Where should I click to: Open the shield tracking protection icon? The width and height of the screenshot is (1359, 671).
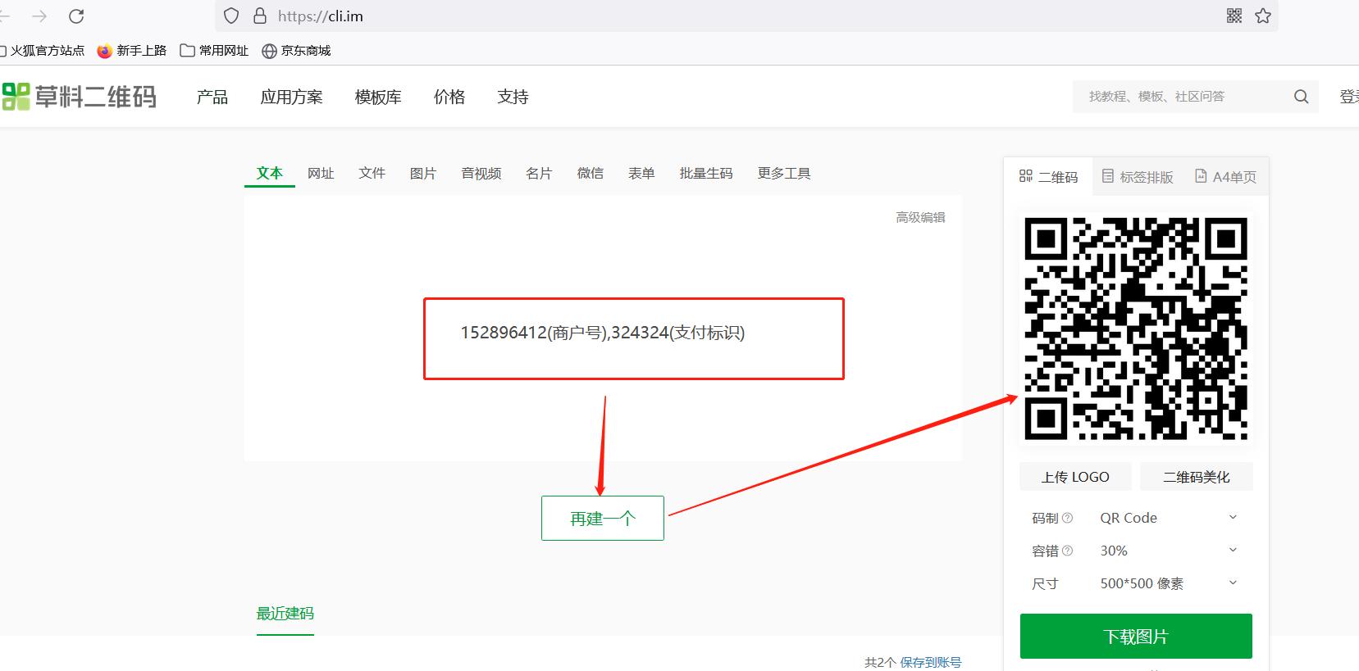click(231, 16)
